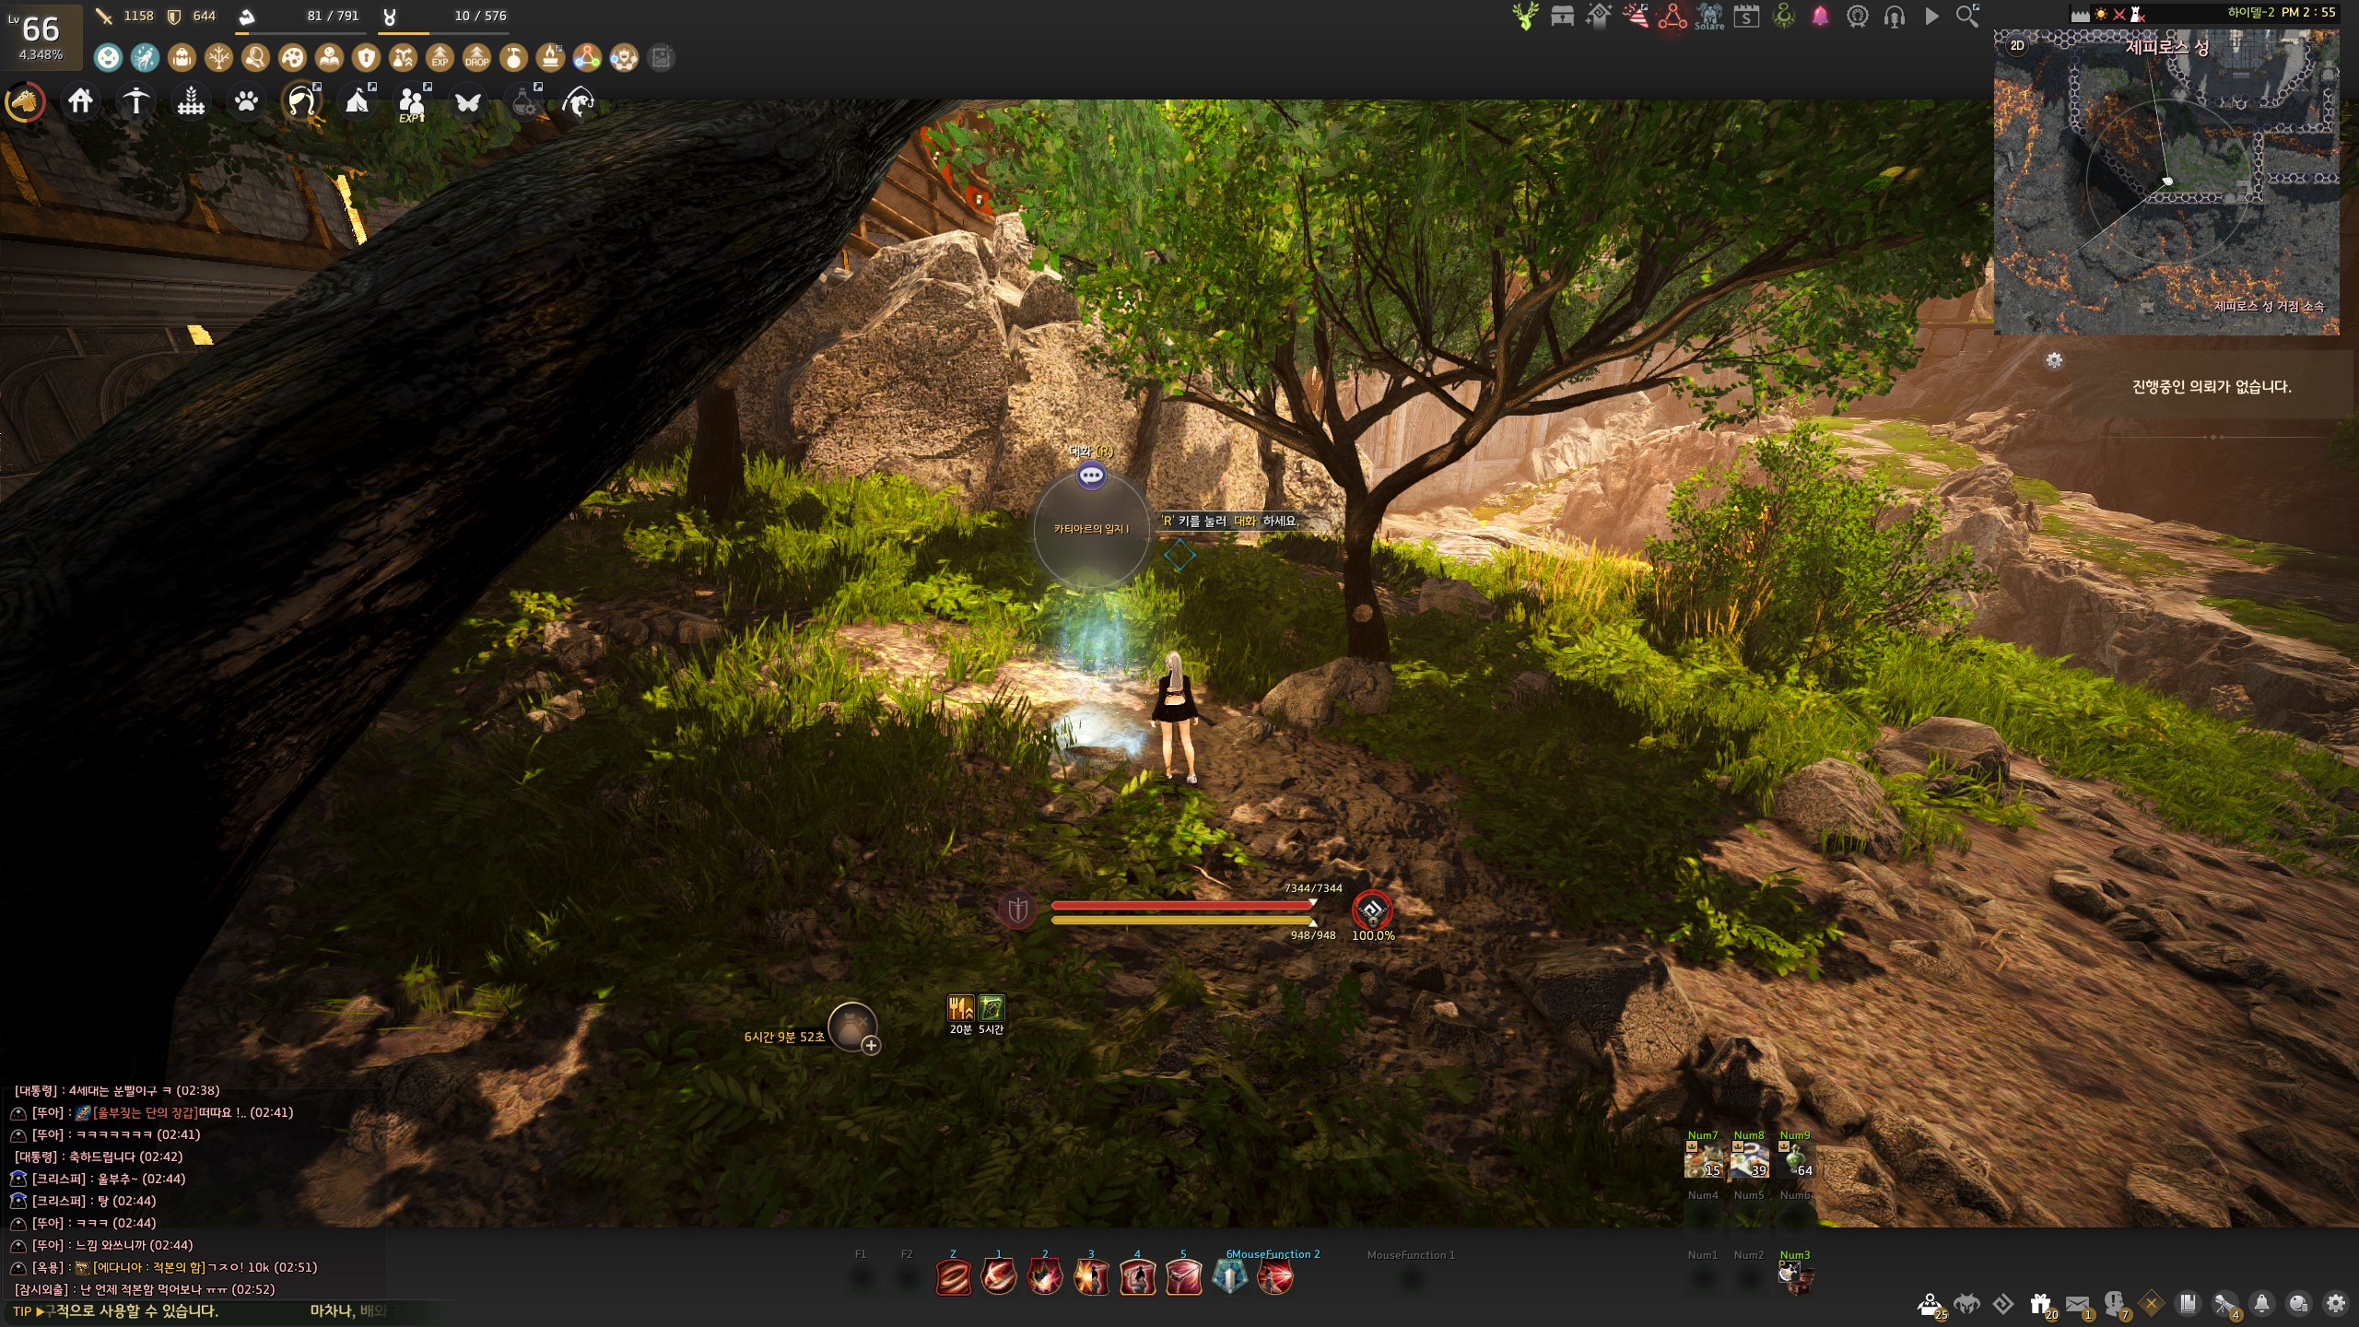Click the bell alert icon in bottom-right menu
This screenshot has height=1327, width=2359.
tap(2262, 1303)
